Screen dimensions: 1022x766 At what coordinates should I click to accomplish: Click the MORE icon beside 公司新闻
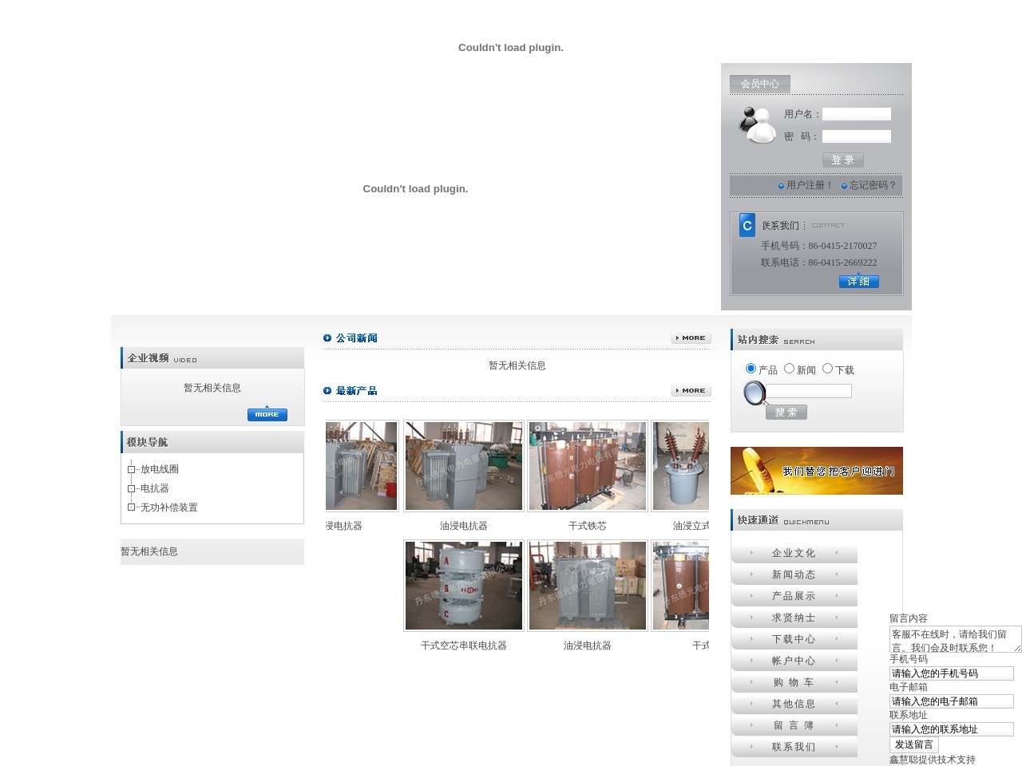(691, 338)
